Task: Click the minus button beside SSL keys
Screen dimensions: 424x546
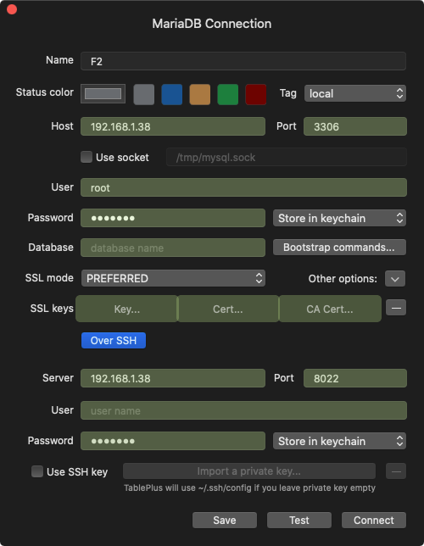Action: pos(396,308)
